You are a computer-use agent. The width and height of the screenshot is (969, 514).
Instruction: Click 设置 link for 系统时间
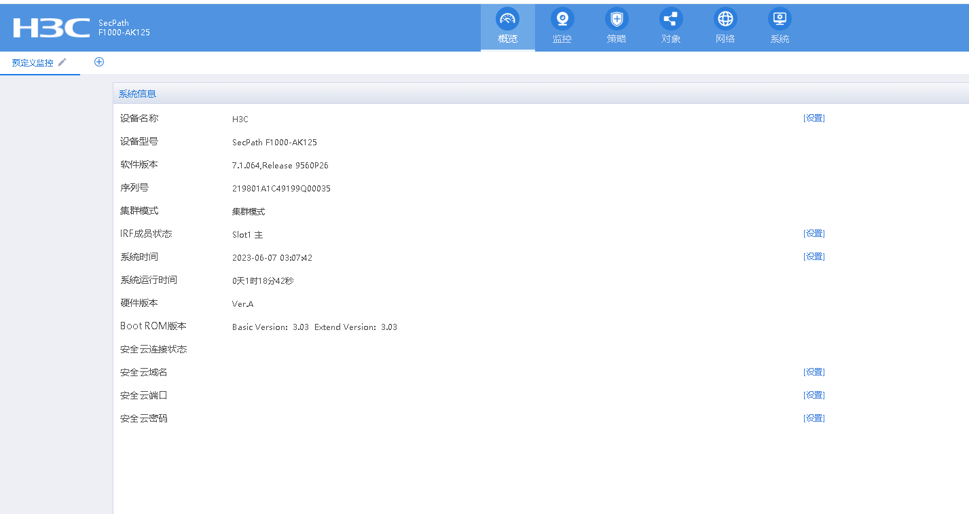pyautogui.click(x=813, y=257)
